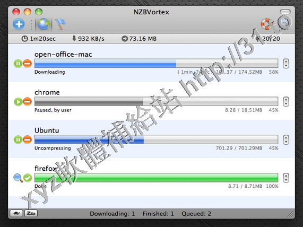Click the green checkmark for firefox
303x227 pixels.
point(28,178)
